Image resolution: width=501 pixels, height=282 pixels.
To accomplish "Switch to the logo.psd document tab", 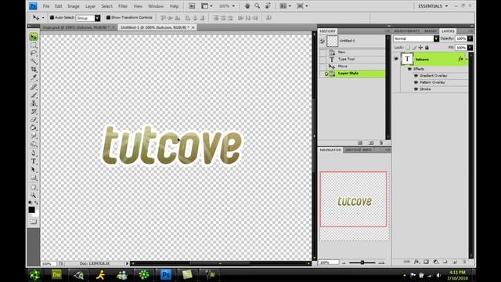I will pos(76,27).
